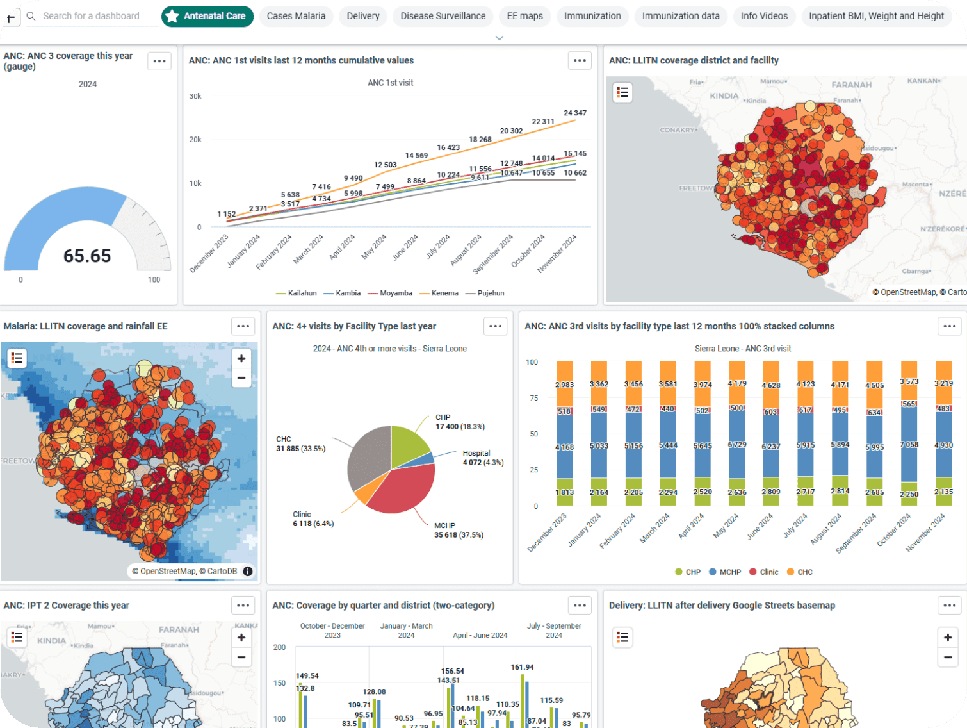
Task: Zoom out on IPT 2 Coverage map
Action: coord(241,657)
